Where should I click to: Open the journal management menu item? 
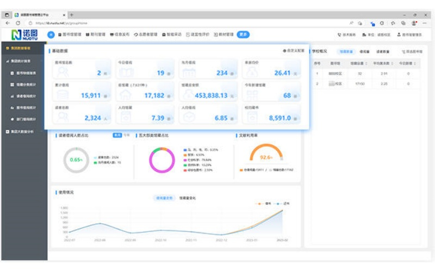pos(96,35)
